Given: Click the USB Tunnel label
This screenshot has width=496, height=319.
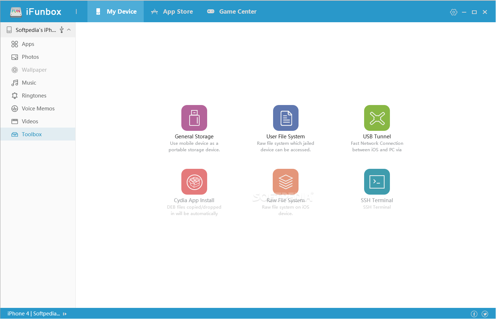Looking at the screenshot, I should click(377, 137).
